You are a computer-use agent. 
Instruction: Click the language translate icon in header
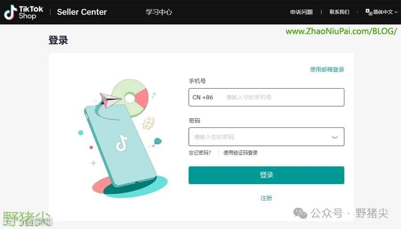[368, 12]
